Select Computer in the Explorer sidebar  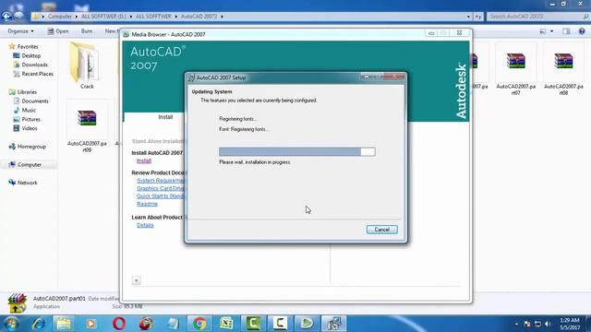point(25,164)
